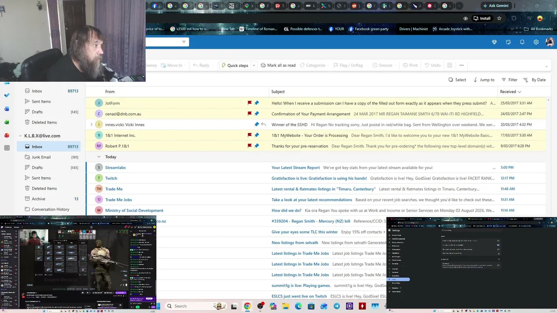Open the Excel app icon in sidebar
557x313 pixels.
coord(7,122)
